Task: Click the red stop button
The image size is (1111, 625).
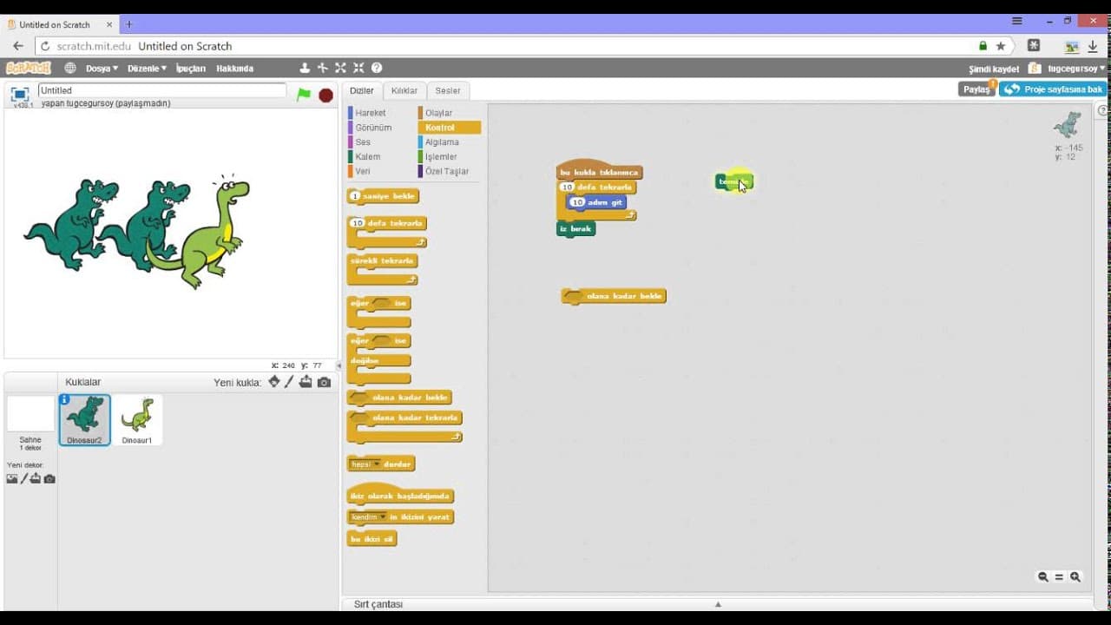Action: [325, 95]
